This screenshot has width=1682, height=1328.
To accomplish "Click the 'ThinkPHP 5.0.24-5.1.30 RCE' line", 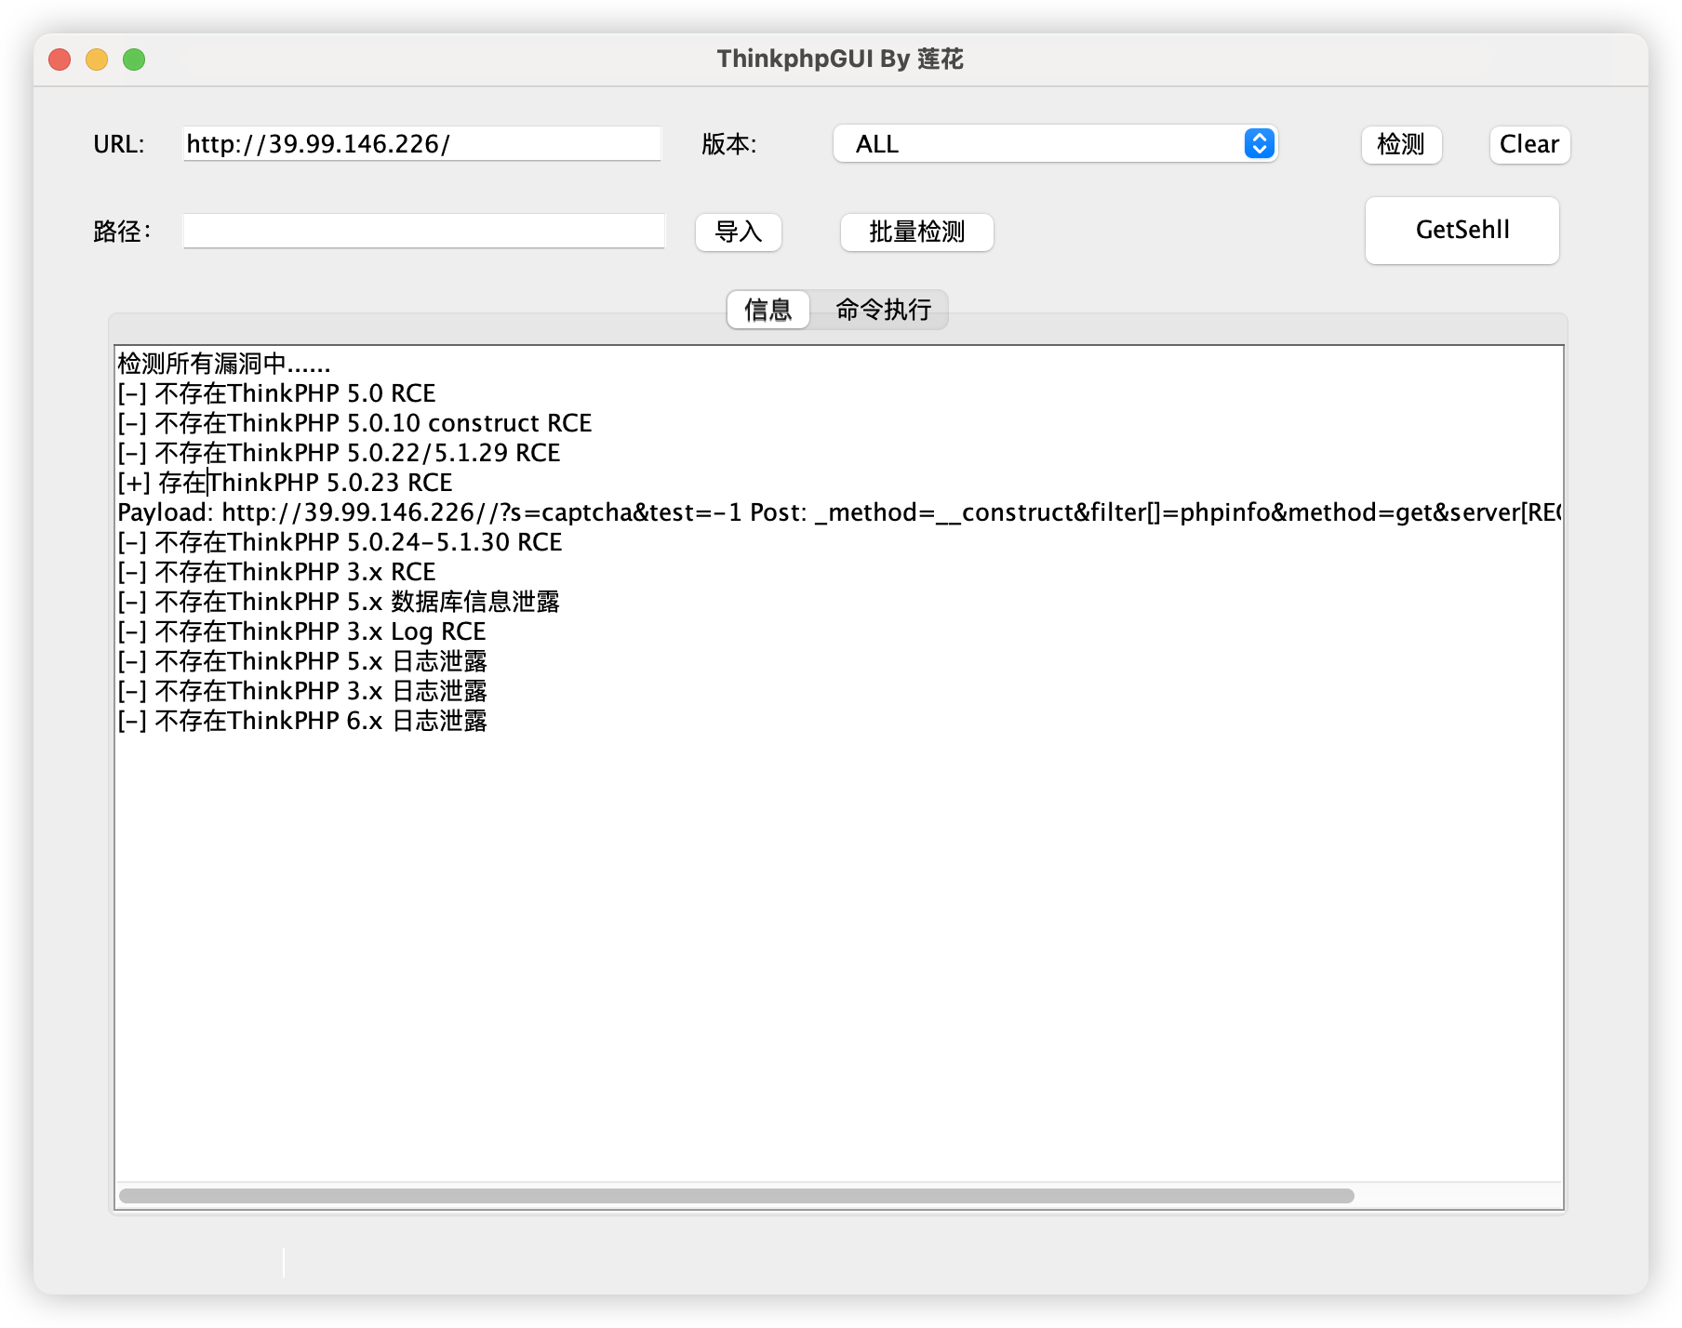I will (340, 542).
